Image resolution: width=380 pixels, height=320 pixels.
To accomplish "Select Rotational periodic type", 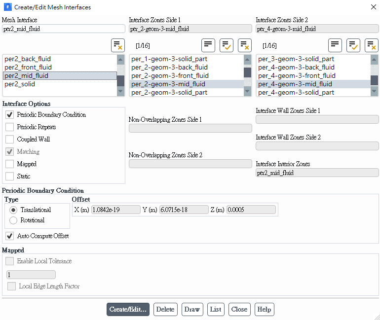I will click(x=13, y=220).
